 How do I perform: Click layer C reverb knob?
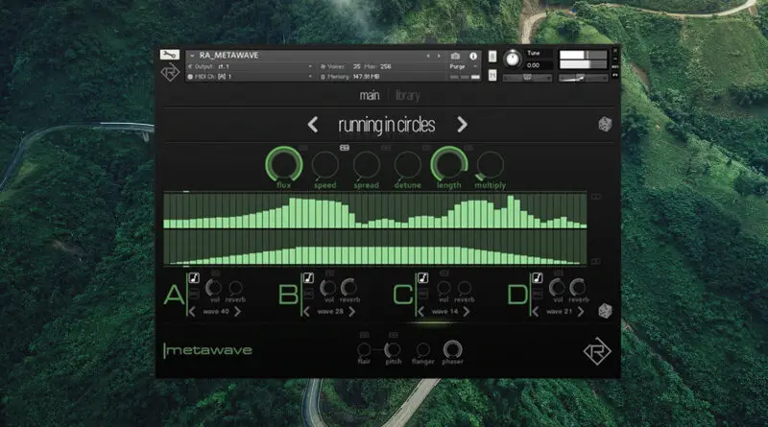point(465,288)
